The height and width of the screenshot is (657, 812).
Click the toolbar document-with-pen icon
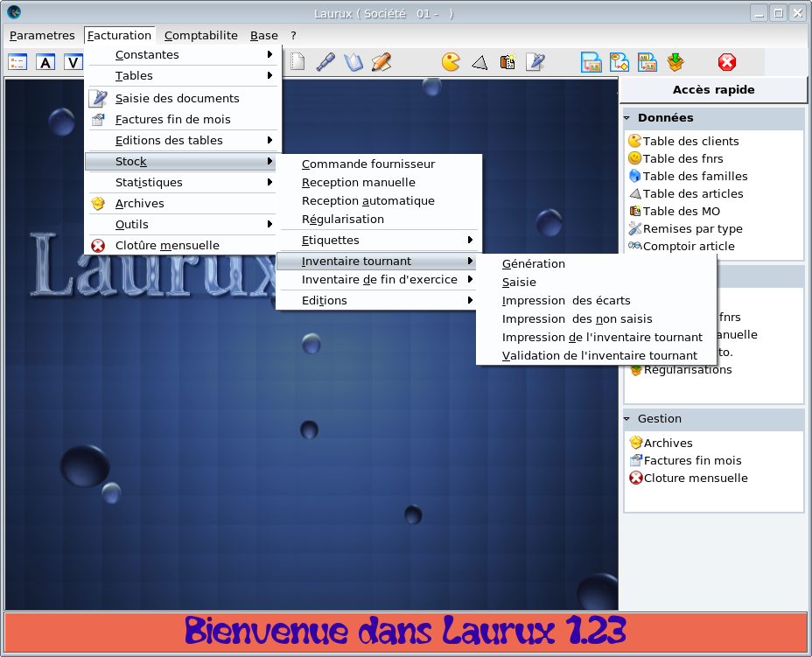pyautogui.click(x=535, y=62)
